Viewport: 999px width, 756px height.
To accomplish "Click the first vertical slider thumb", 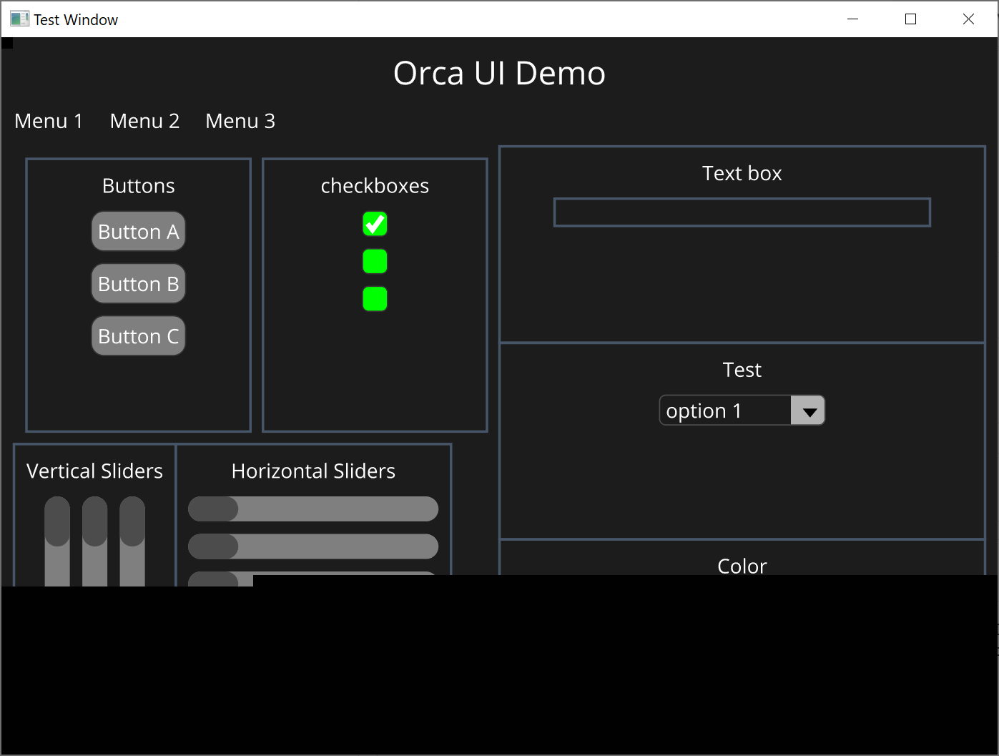I will 57,521.
